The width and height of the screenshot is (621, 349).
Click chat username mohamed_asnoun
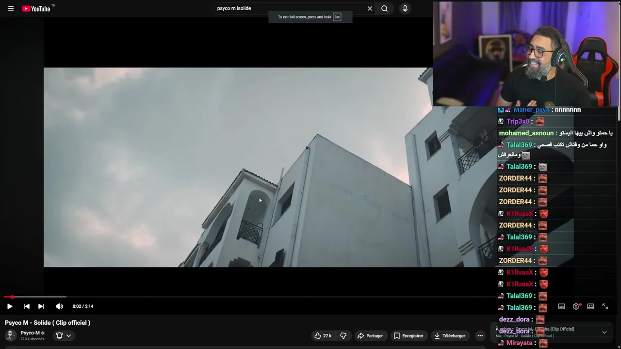pyautogui.click(x=526, y=133)
